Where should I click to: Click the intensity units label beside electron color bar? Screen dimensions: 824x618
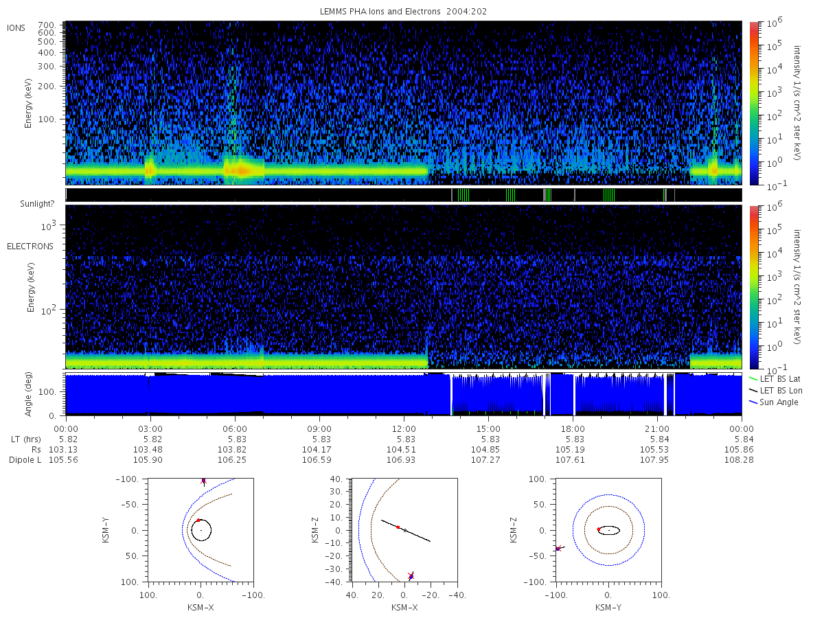(797, 287)
